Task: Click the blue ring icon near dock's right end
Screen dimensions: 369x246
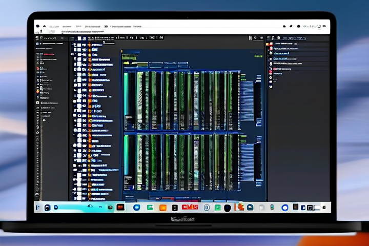Action: [285, 208]
